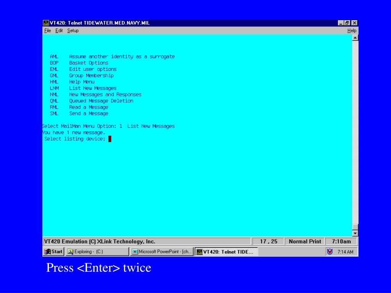The width and height of the screenshot is (391, 293).
Task: Click 'Select listing device:' prompt text
Action: [x=75, y=139]
